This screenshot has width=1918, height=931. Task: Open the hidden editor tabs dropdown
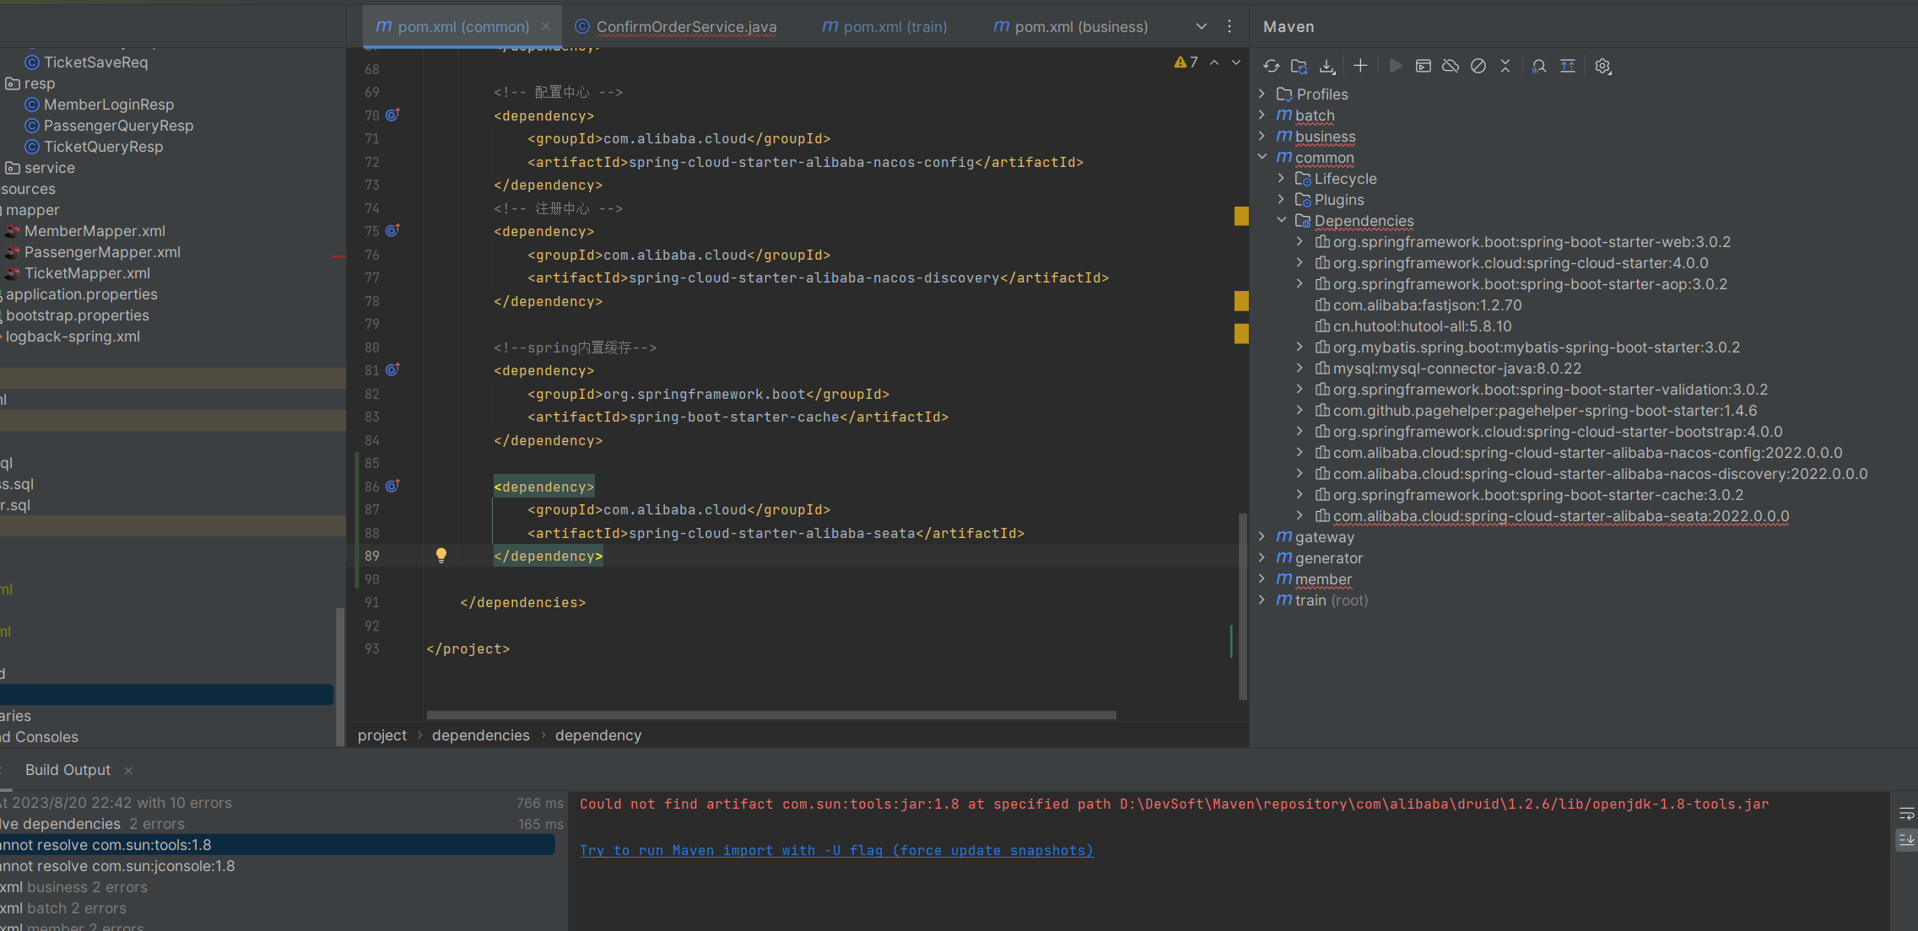[x=1202, y=26]
